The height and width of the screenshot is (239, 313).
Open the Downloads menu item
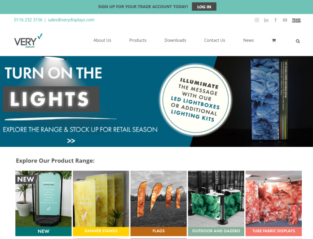coord(175,40)
